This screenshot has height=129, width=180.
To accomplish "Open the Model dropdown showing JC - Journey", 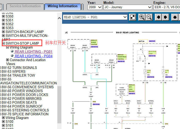I will click(128, 7).
